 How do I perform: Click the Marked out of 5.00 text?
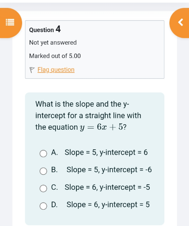click(55, 56)
